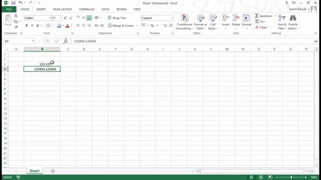Switch to Page Layout view in status bar
321x180 pixels.
tap(261, 177)
